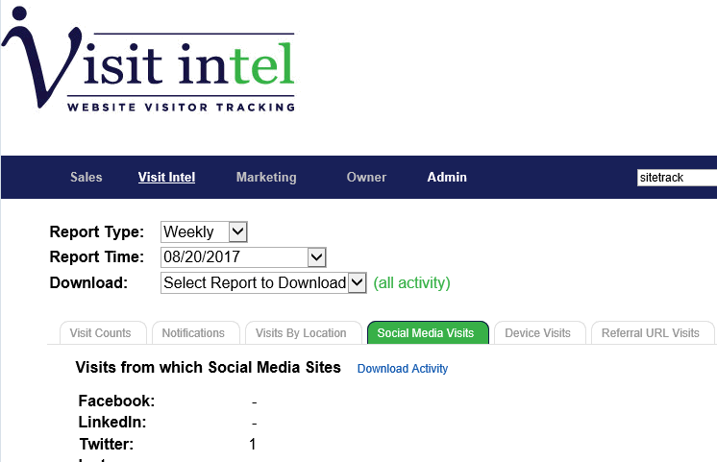Switch to the Notifications tab
Screen dimensions: 717x462
196,333
